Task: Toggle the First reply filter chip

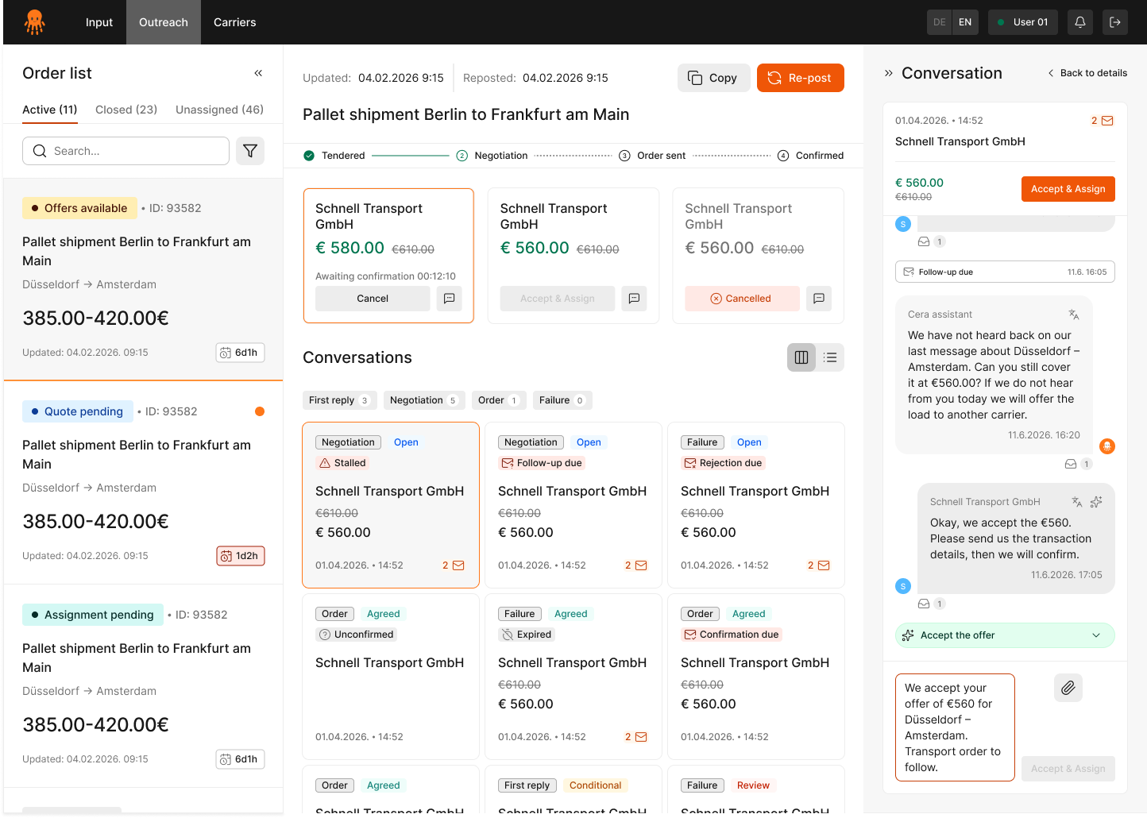Action: click(x=340, y=400)
